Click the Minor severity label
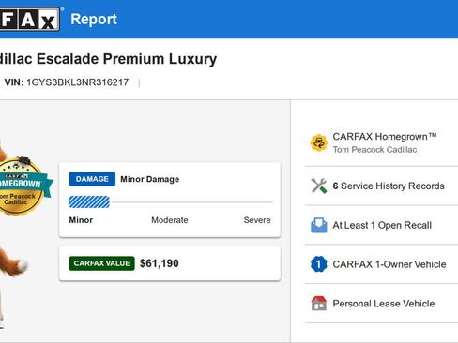Viewport: 458px width, 343px height. point(81,220)
